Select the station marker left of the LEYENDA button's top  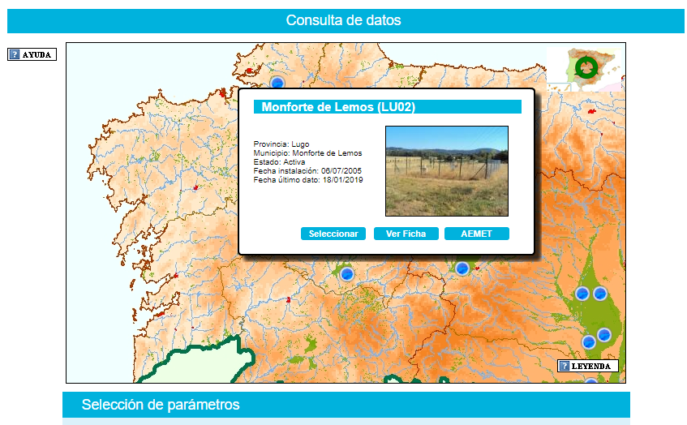[x=589, y=341]
